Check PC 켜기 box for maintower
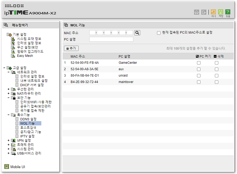237x174 pixels. (199, 82)
